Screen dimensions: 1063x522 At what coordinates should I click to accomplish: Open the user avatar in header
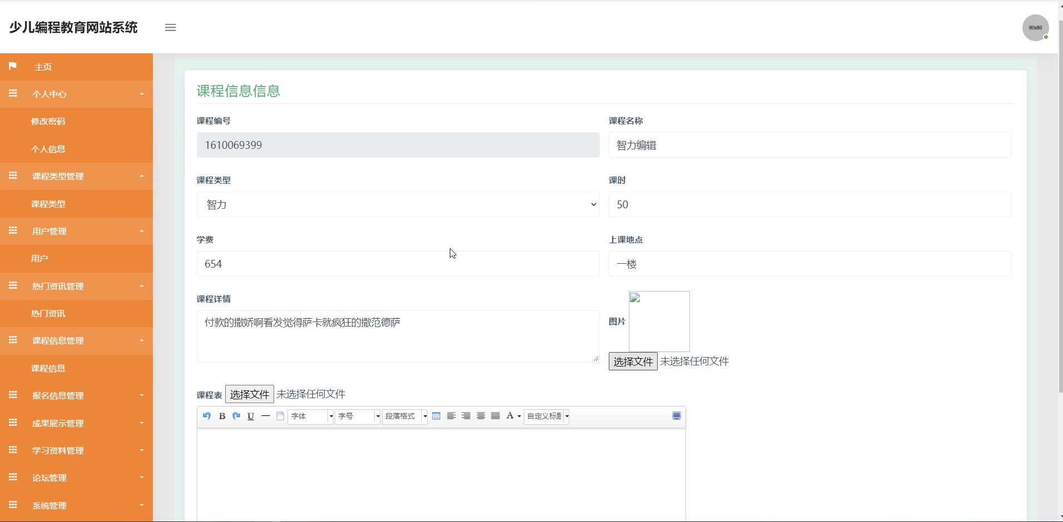[x=1035, y=27]
